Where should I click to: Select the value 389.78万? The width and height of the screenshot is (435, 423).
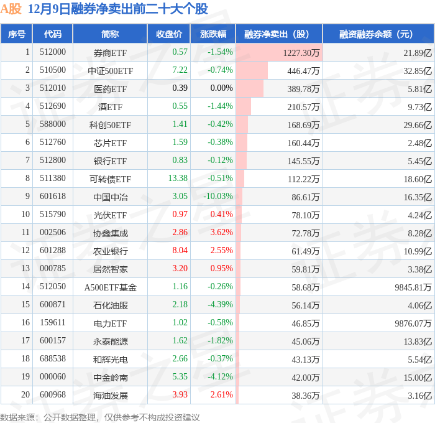(x=303, y=89)
